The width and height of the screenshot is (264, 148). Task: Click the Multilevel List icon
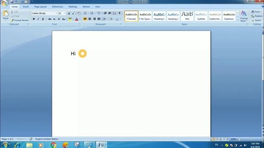99,13
